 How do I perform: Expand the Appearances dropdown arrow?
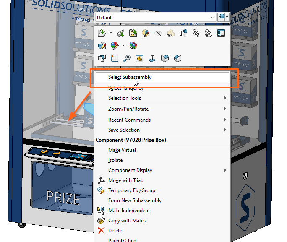click(123, 46)
